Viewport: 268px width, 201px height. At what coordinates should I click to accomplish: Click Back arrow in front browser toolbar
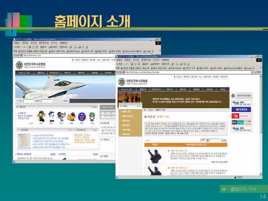click(119, 64)
